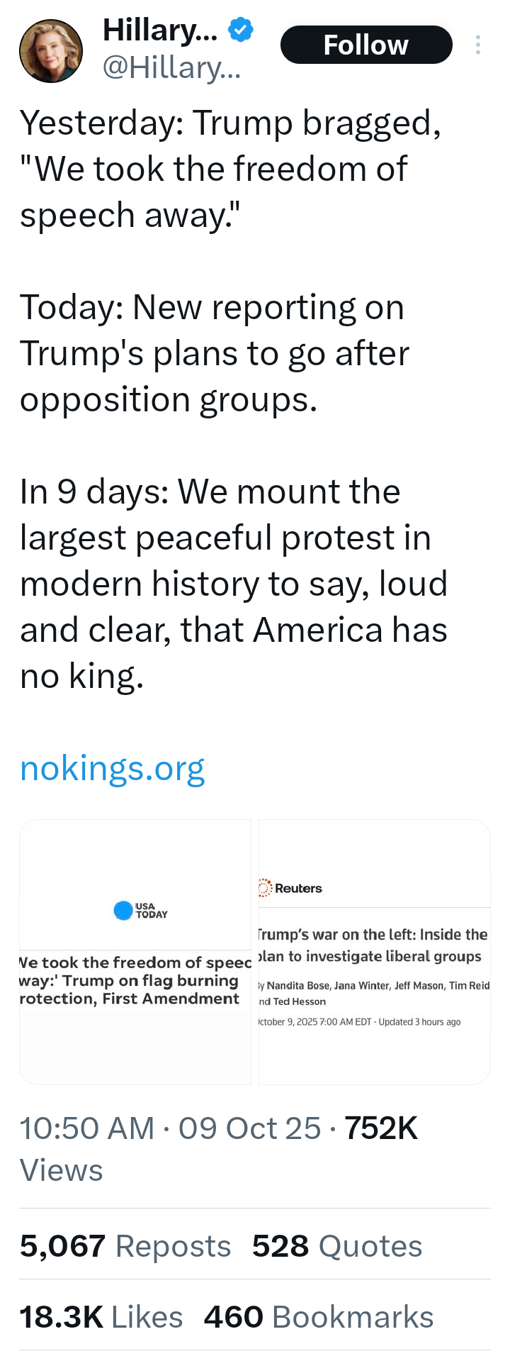This screenshot has height=1361, width=510.
Task: Show the 528 Quotes list
Action: (x=337, y=1246)
